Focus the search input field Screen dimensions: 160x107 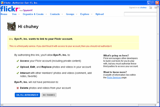pyautogui.click(x=141, y=14)
